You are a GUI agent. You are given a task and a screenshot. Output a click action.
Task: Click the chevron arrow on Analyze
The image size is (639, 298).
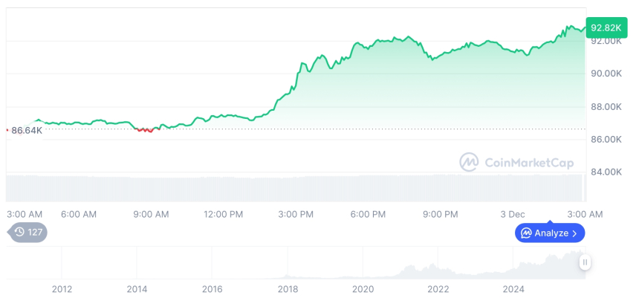[x=574, y=233]
